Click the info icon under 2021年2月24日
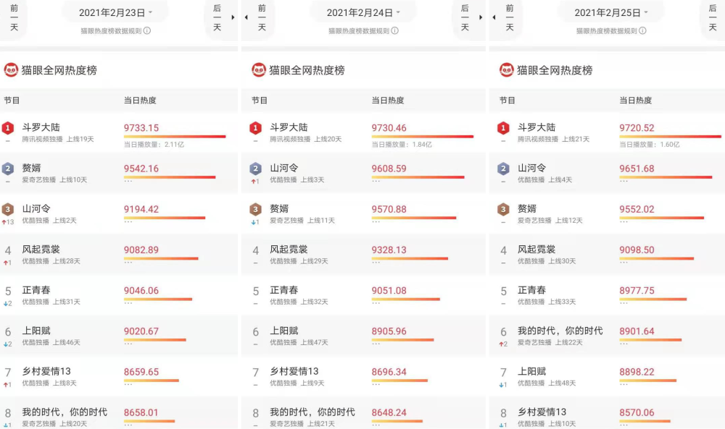725x429 pixels. pos(394,31)
